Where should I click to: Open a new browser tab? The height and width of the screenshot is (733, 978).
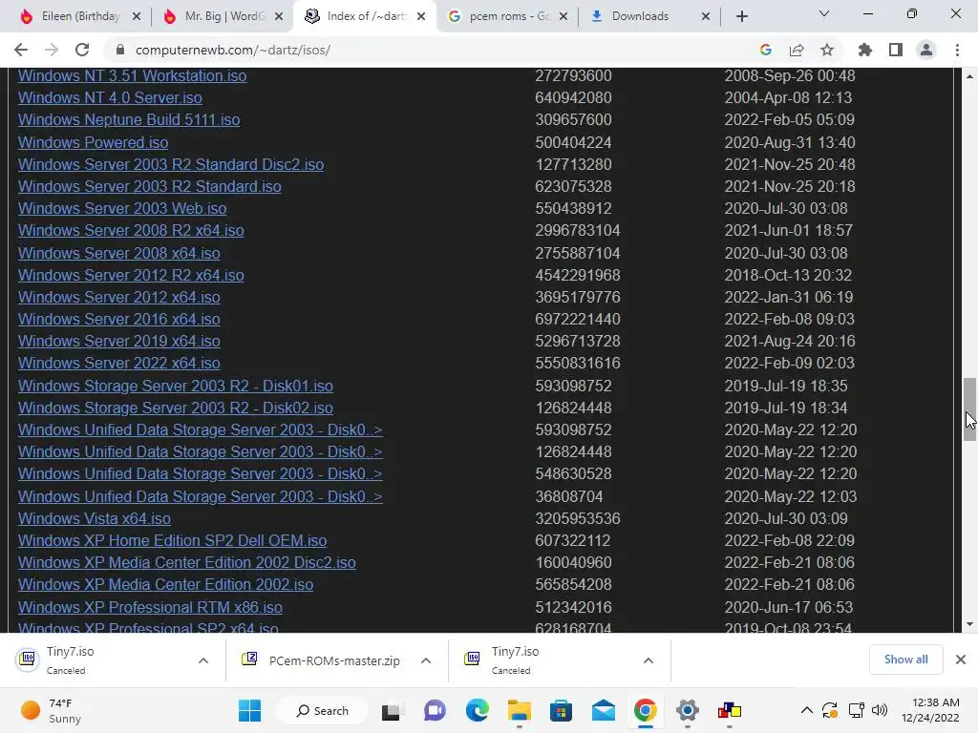click(741, 16)
